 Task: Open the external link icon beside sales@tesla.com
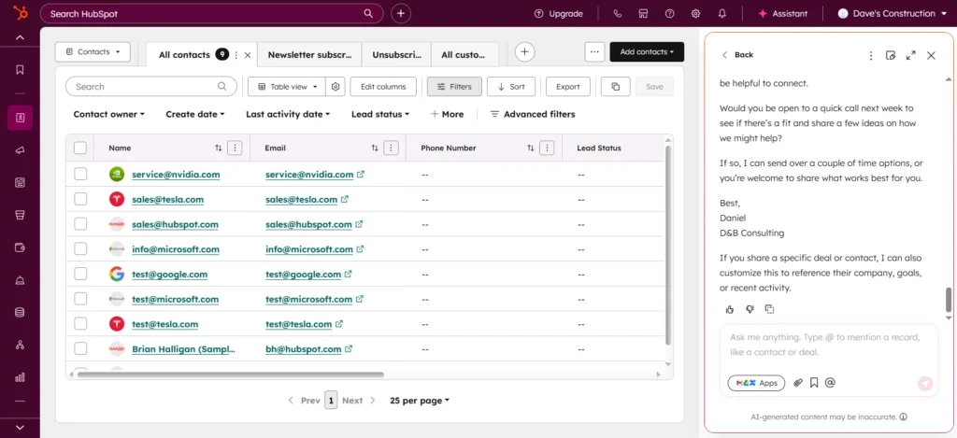coord(345,200)
